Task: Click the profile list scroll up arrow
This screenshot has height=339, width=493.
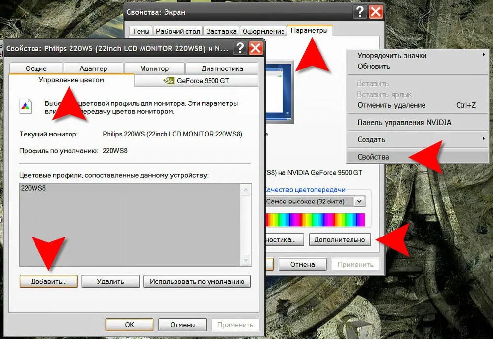Action: [246, 190]
